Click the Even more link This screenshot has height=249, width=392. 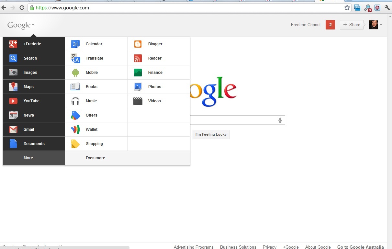[95, 158]
